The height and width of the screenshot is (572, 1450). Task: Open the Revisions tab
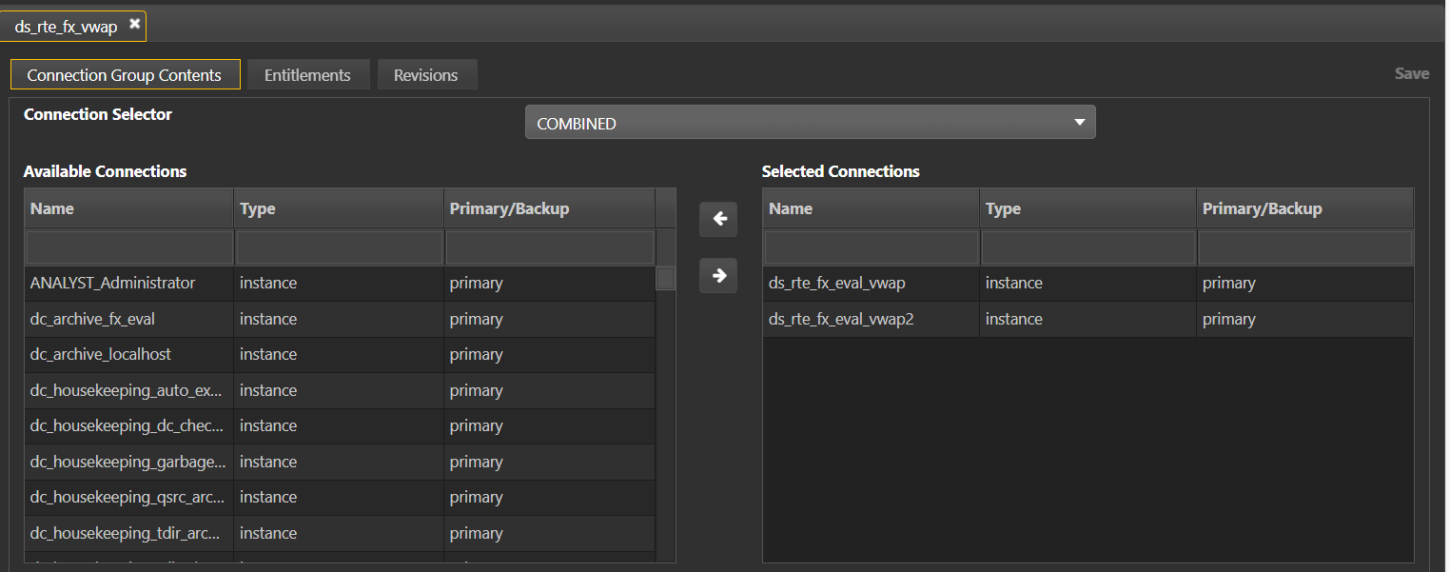pyautogui.click(x=425, y=75)
